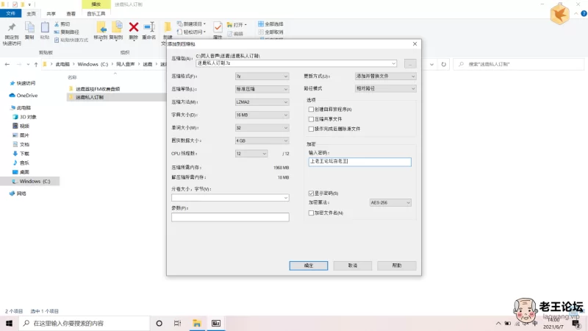Uncheck the show password checkbox
Viewport: 588px width, 331px height.
coord(311,193)
